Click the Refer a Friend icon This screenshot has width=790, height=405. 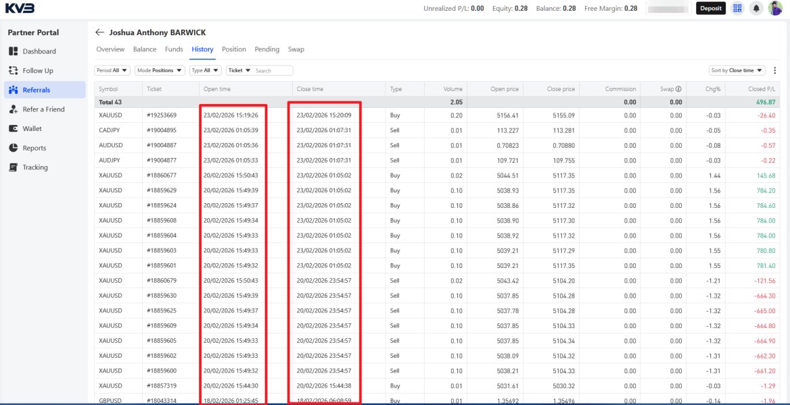point(14,109)
